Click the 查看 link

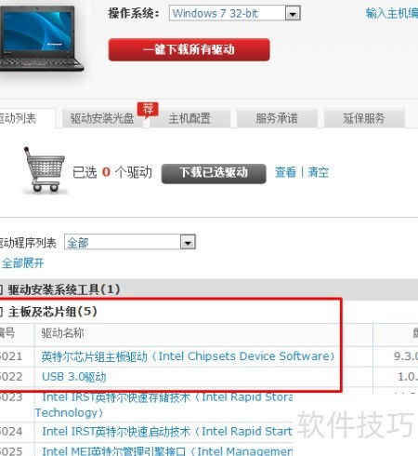[285, 172]
